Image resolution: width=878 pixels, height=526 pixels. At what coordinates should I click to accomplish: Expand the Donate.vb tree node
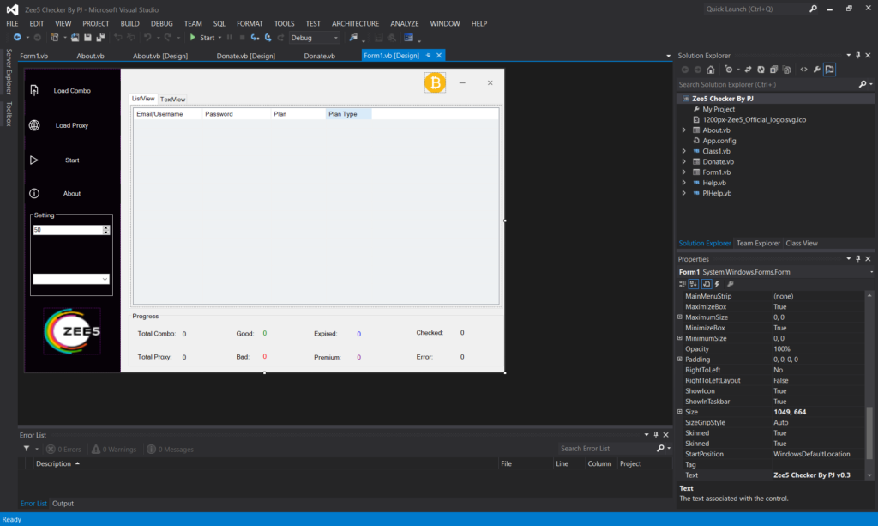pos(683,162)
